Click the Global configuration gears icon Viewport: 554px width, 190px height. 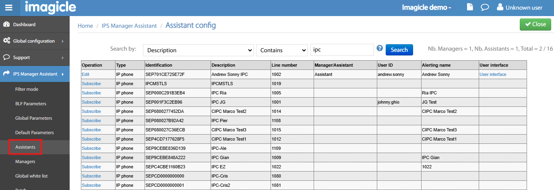[x=6, y=41]
